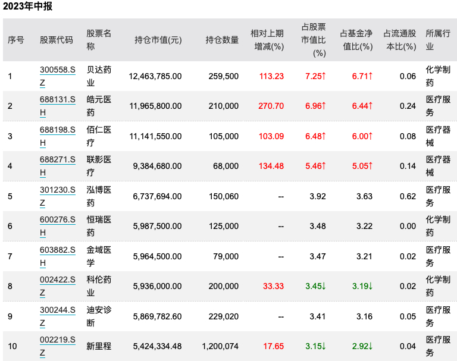This screenshot has width=457, height=361.
Task: Select stock name 科伦药业
Action: (99, 286)
